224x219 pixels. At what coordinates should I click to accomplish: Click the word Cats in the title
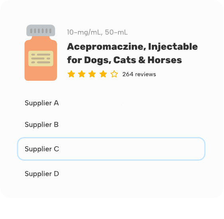(x=125, y=60)
